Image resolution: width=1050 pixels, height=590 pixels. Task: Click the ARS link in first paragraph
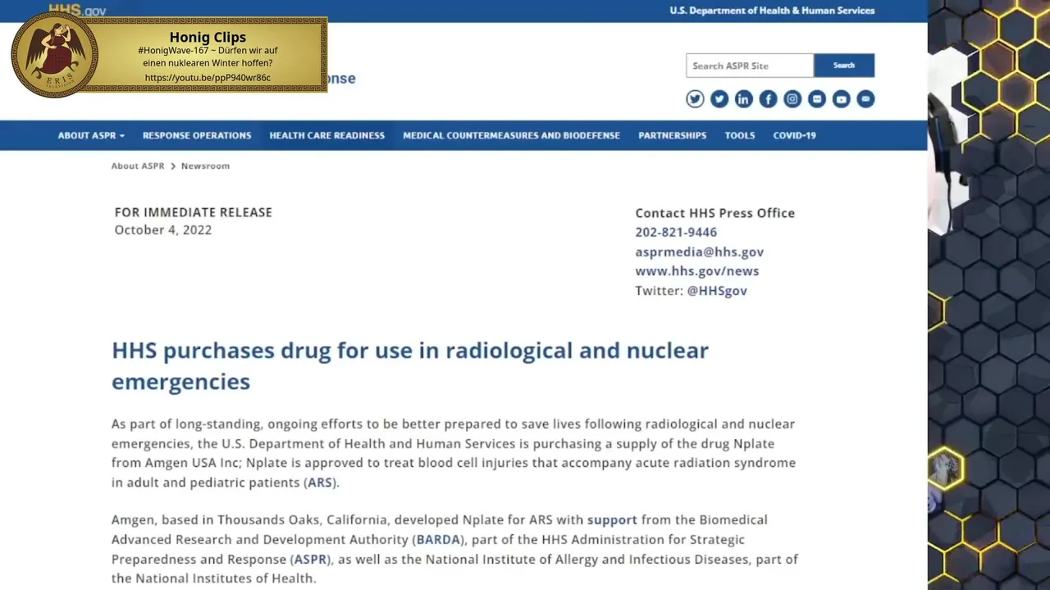(x=320, y=483)
